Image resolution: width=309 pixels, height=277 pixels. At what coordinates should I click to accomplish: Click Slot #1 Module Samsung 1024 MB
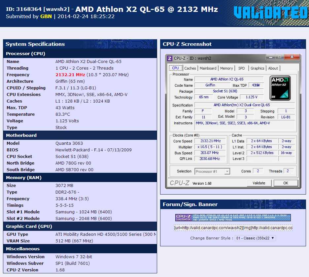[x=84, y=212]
